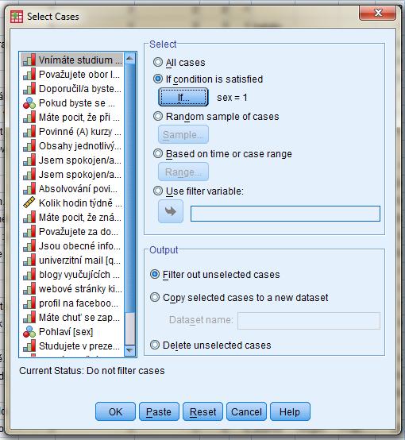Select the webové stránky ki... variable
The image size is (405, 440).
72,289
